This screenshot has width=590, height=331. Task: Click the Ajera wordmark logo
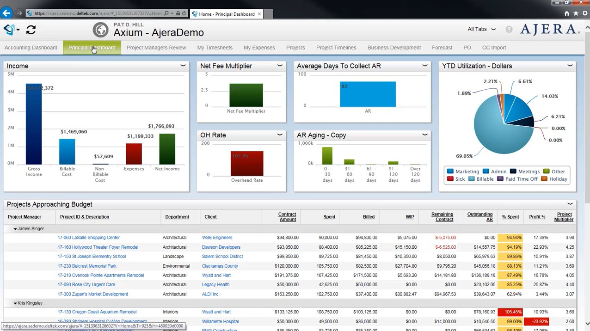coord(548,29)
